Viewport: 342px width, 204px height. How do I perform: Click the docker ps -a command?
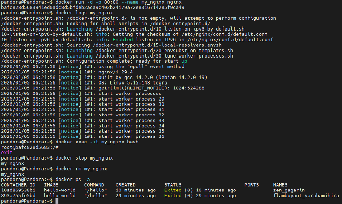pyautogui.click(x=70, y=179)
